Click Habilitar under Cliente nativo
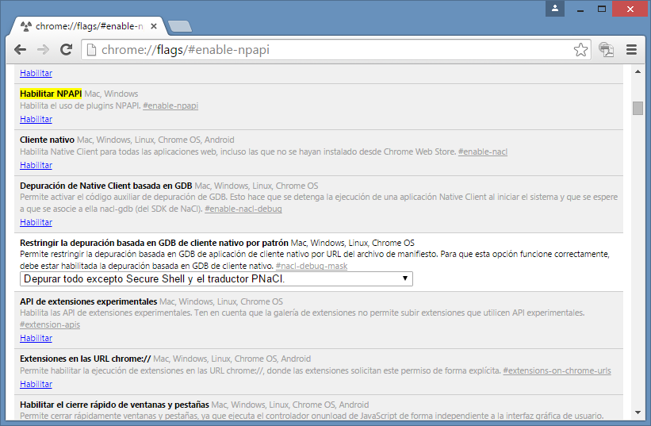The width and height of the screenshot is (651, 426). click(x=36, y=165)
